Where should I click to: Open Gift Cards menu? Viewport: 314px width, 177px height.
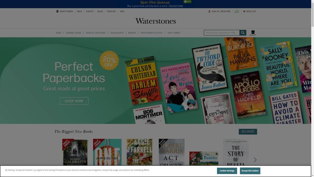coord(174,33)
